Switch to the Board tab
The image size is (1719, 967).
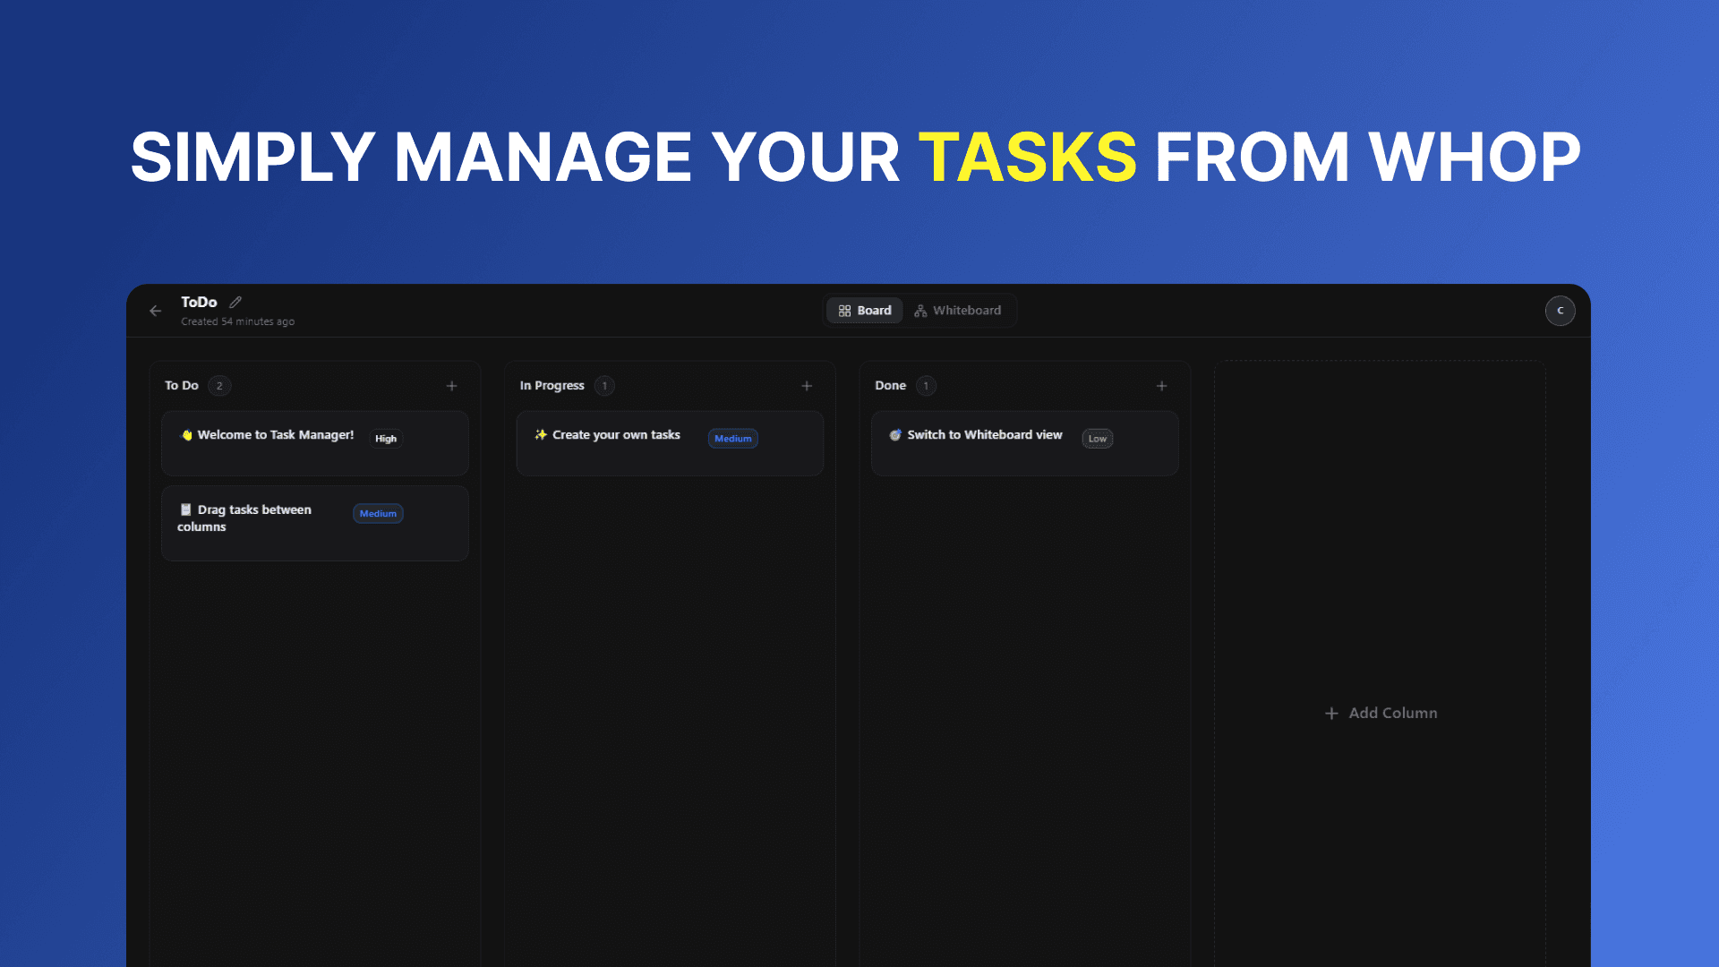(865, 311)
